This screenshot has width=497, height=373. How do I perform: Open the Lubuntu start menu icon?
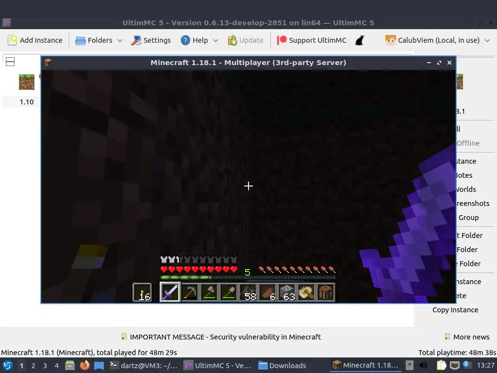coord(8,365)
